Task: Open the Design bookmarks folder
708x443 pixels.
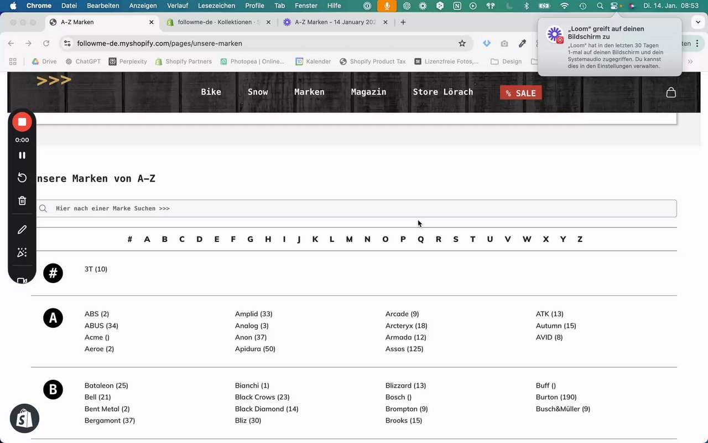Action: click(x=506, y=61)
